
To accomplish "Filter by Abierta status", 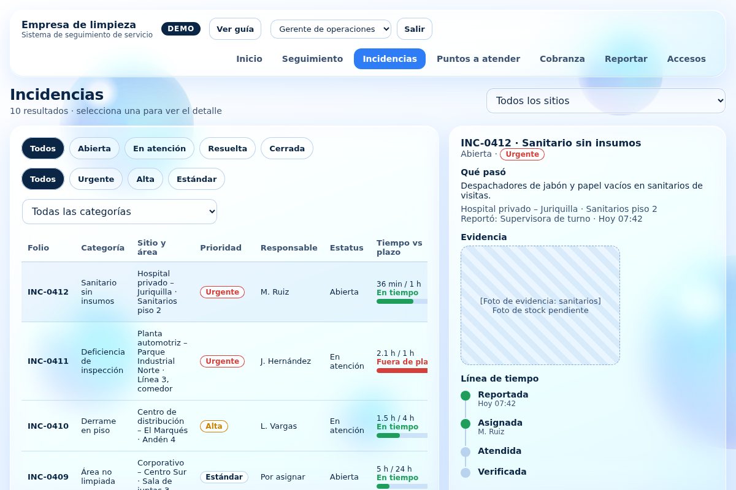I will (94, 148).
